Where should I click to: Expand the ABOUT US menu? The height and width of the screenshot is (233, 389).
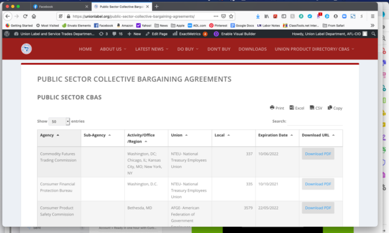[x=113, y=49]
